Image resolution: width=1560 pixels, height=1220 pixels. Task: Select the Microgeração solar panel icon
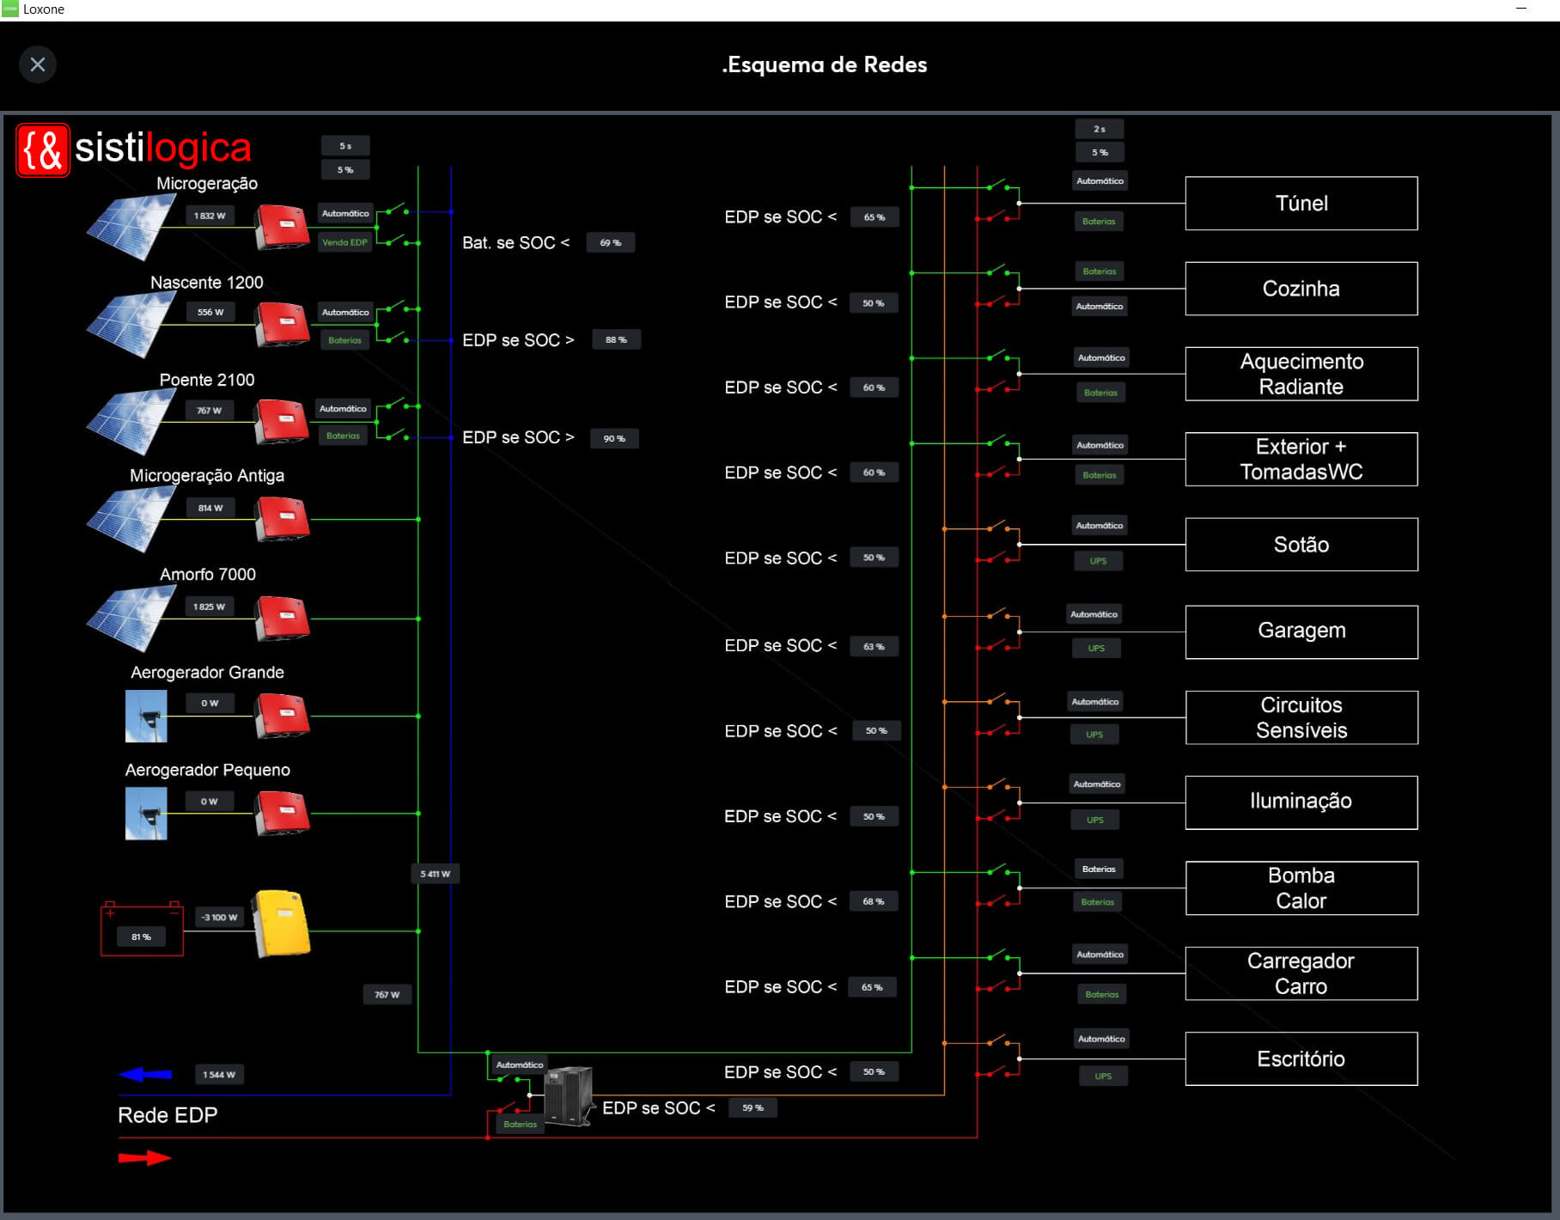click(131, 227)
